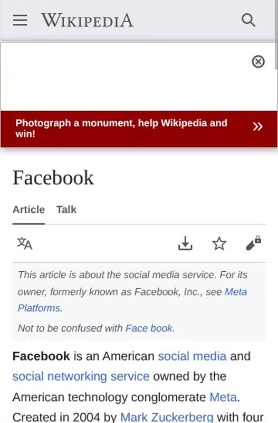
Task: Toggle the watchlist star icon
Action: click(219, 243)
